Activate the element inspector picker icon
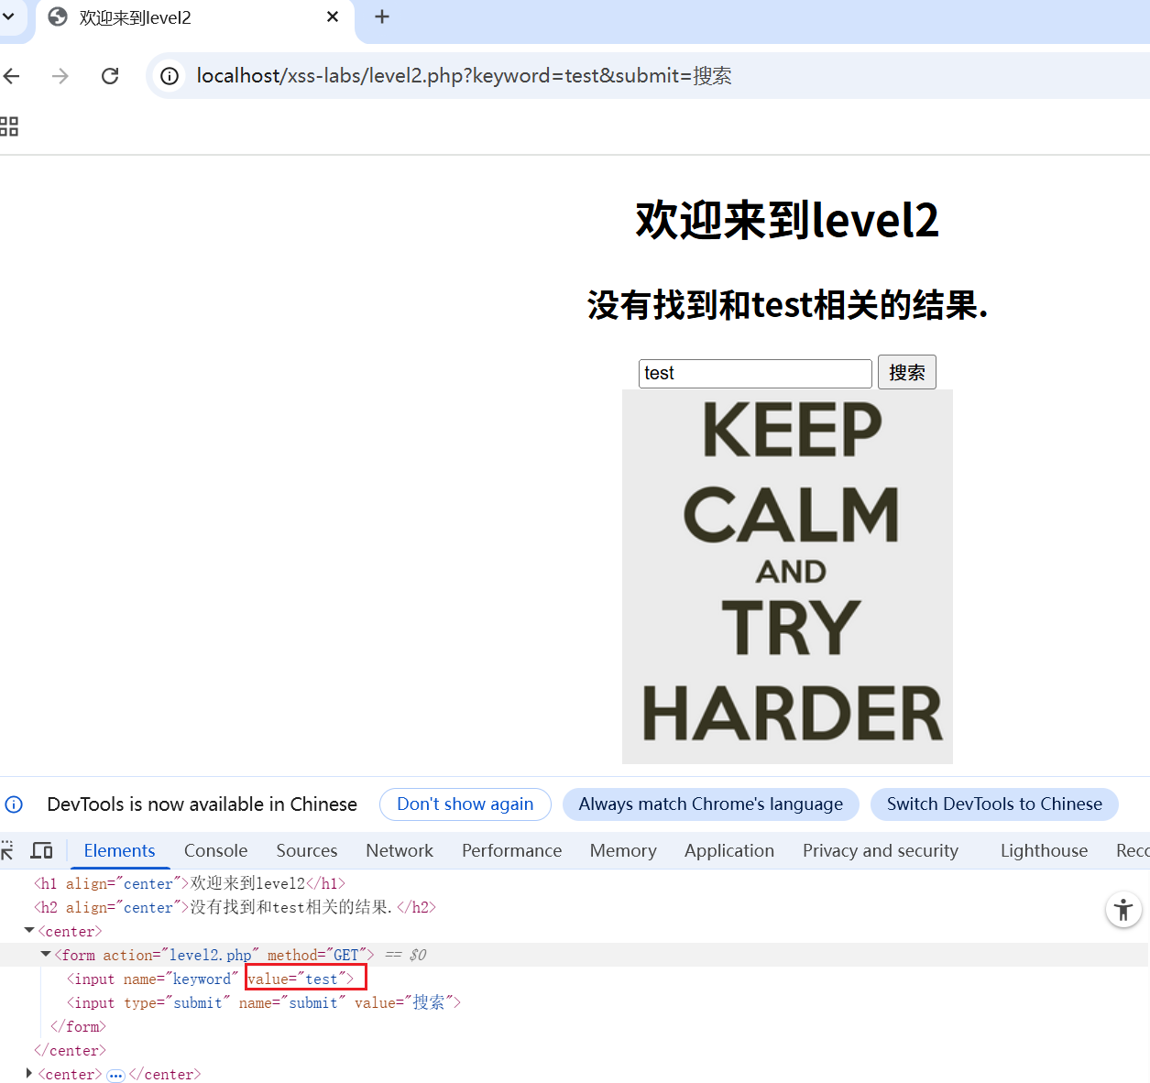 click(7, 850)
